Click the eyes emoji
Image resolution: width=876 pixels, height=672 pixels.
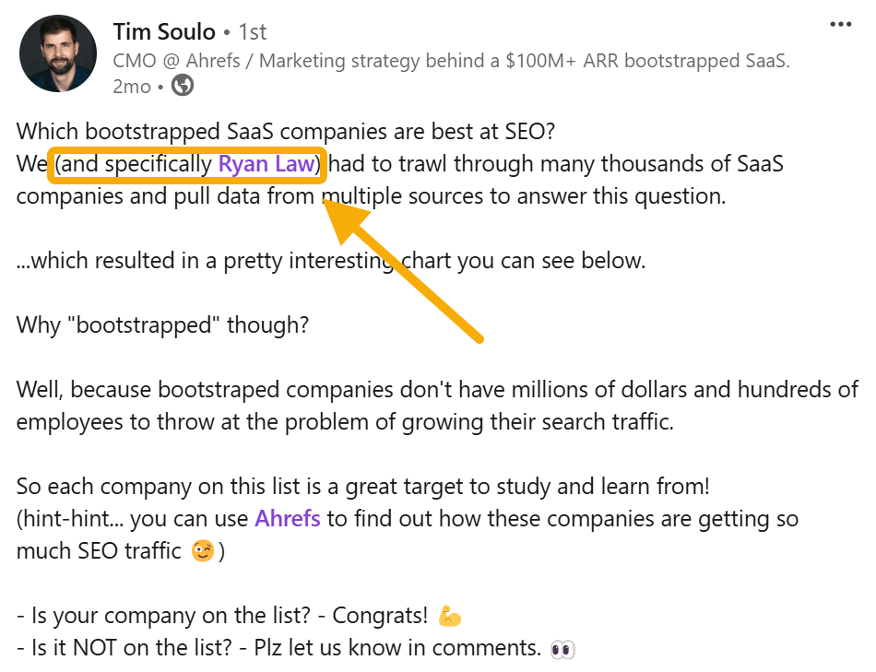562,649
